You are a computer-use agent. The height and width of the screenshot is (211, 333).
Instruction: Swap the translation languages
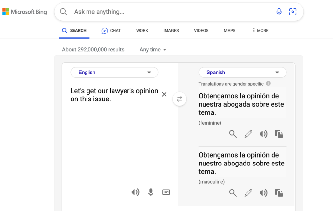pos(180,99)
